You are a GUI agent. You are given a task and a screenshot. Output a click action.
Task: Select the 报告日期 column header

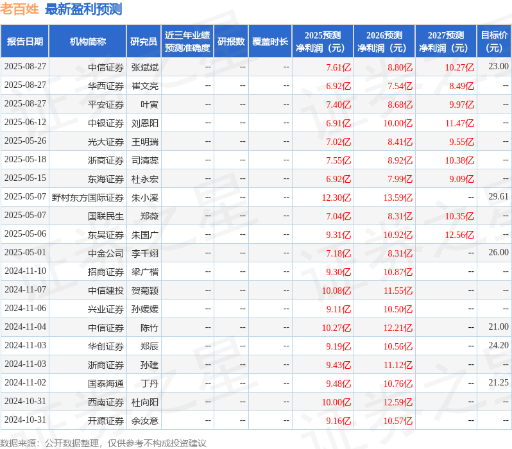pyautogui.click(x=25, y=42)
